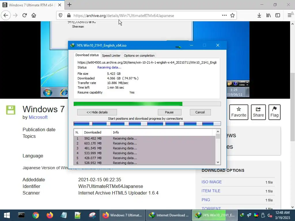The image size is (295, 221).
Task: Flag this archive item
Action: (x=274, y=112)
